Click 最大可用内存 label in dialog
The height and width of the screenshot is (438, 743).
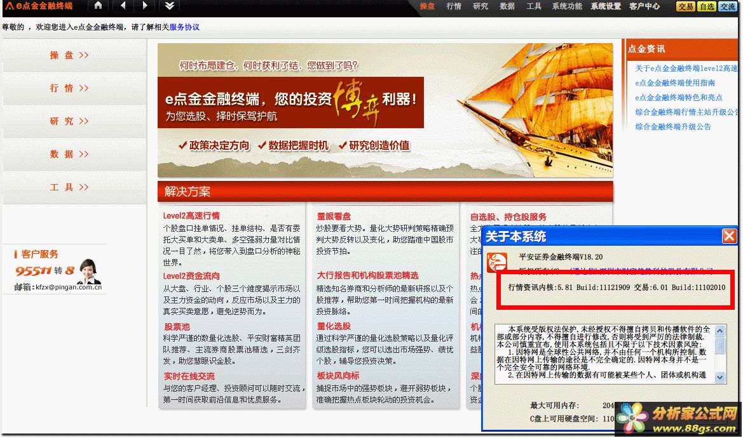tap(554, 406)
